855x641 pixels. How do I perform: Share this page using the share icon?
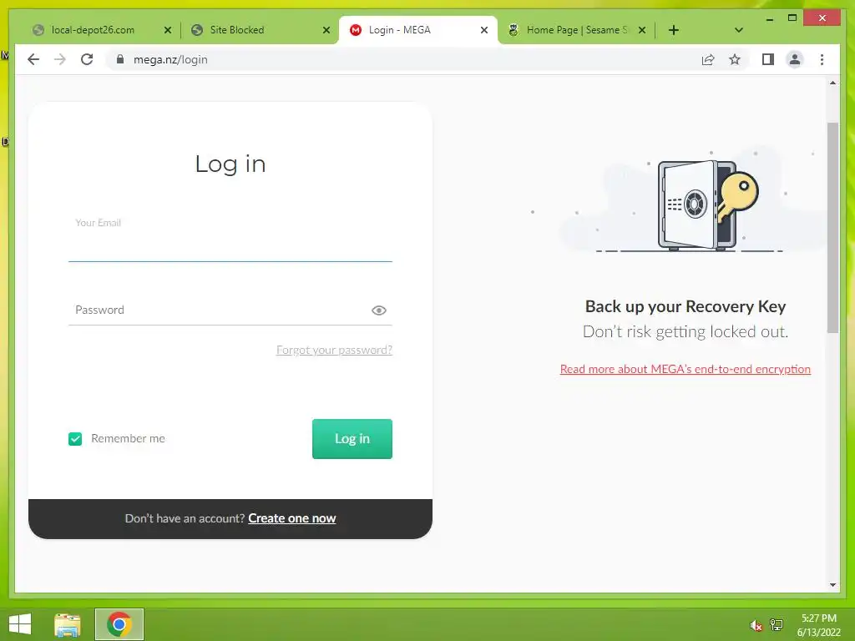(x=708, y=59)
